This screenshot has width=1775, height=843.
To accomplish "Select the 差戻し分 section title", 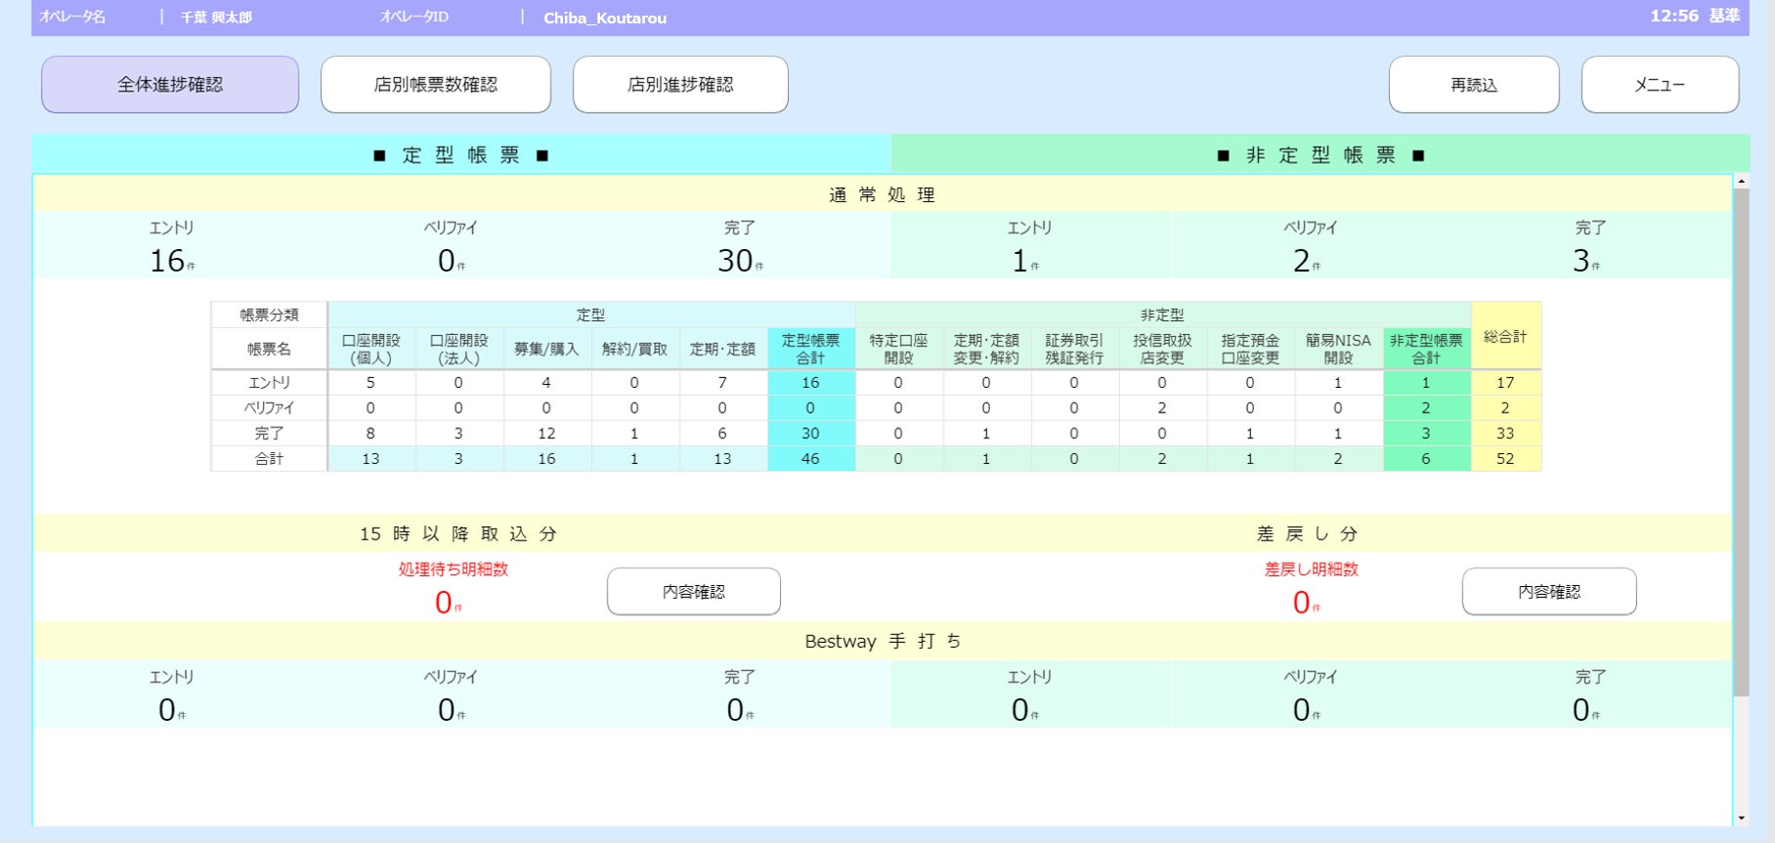I will coord(1308,534).
